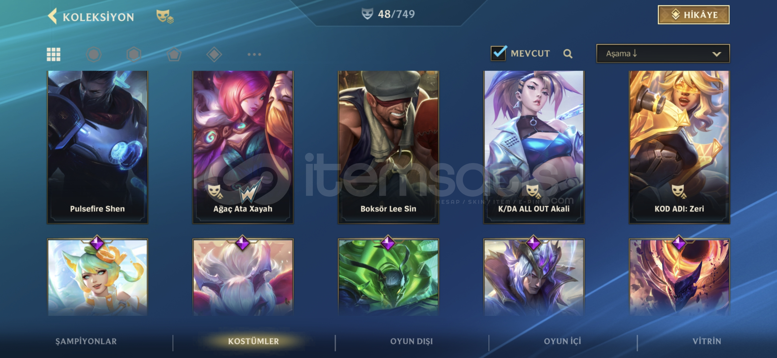Open the Oyun İçi tab
The width and height of the screenshot is (777, 358).
(x=562, y=341)
